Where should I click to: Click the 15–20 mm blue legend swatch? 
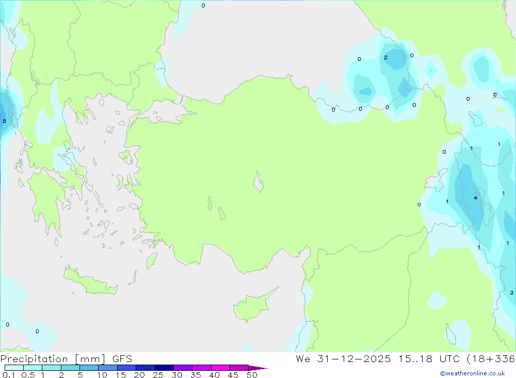pyautogui.click(x=127, y=368)
